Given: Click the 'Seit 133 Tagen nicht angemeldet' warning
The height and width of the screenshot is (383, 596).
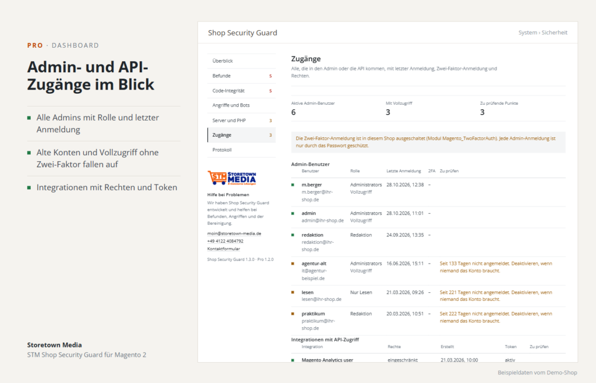Looking at the screenshot, I should [496, 267].
